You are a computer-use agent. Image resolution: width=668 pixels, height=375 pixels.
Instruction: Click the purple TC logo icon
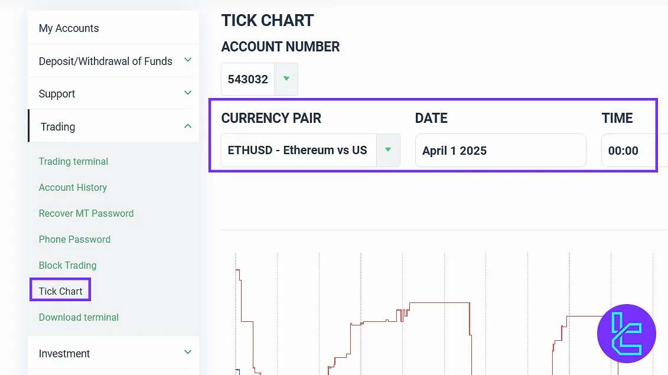coord(627,334)
